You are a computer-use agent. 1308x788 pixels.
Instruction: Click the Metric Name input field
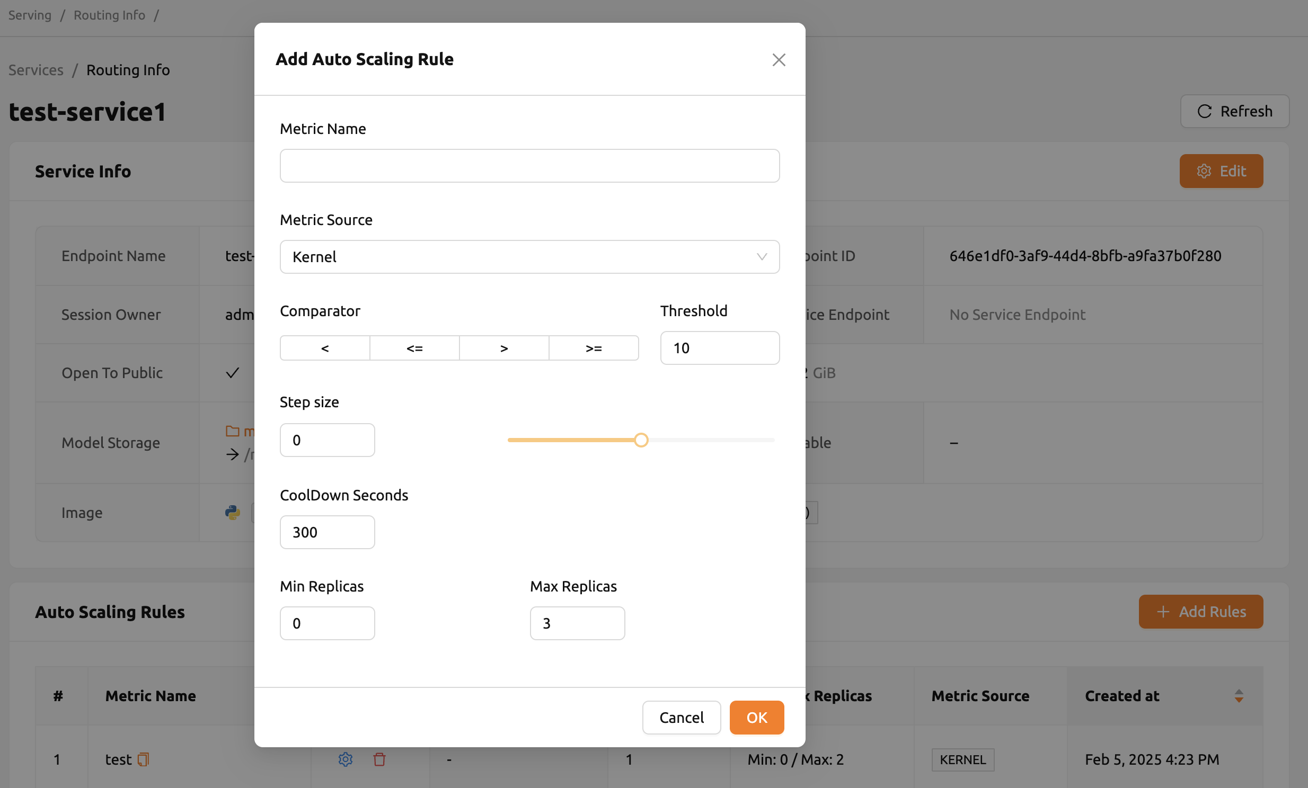[530, 165]
